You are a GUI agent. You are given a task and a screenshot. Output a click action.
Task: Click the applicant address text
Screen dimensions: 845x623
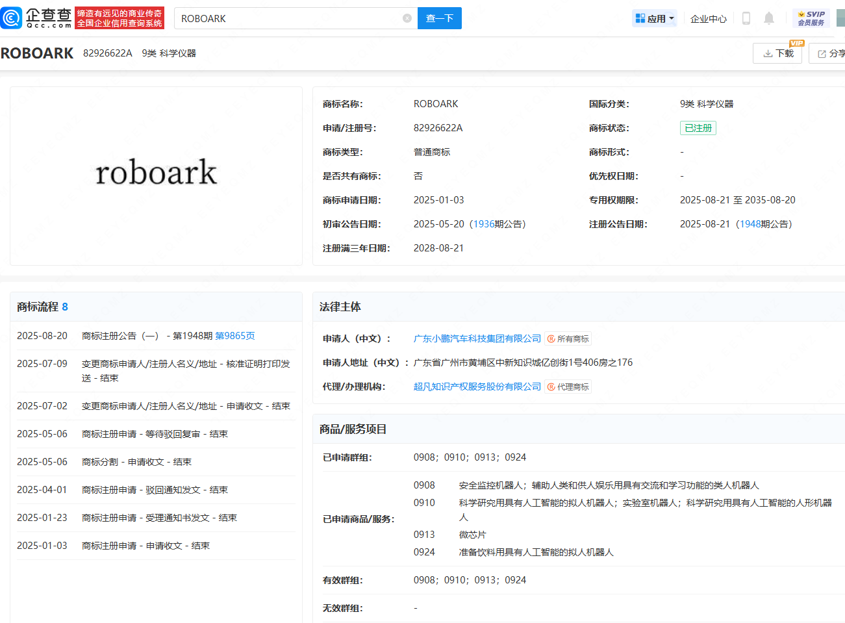[x=523, y=362]
